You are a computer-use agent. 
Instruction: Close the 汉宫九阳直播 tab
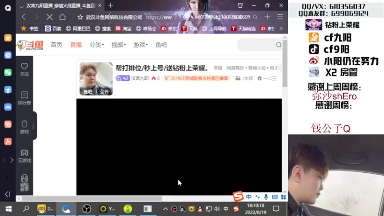[100, 5]
